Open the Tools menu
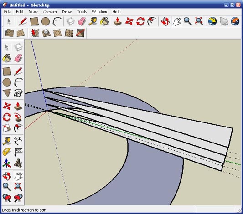The image size is (243, 214). click(x=82, y=12)
